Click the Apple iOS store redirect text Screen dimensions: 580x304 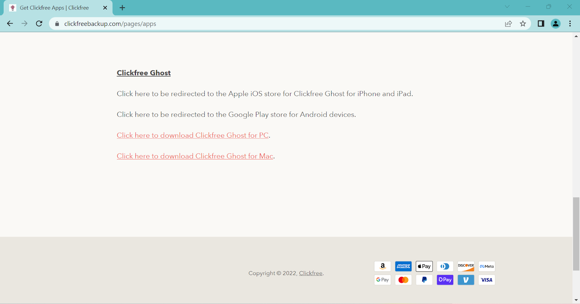pos(265,94)
